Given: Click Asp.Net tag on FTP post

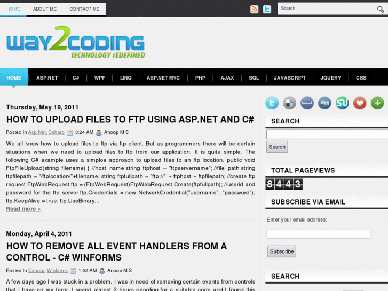Looking at the screenshot, I should tap(37, 132).
